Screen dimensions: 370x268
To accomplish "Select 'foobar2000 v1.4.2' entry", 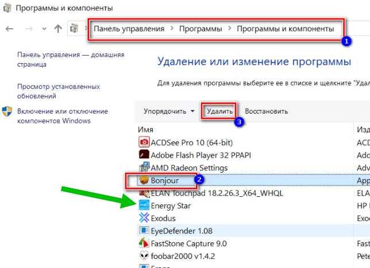I will [x=183, y=256].
